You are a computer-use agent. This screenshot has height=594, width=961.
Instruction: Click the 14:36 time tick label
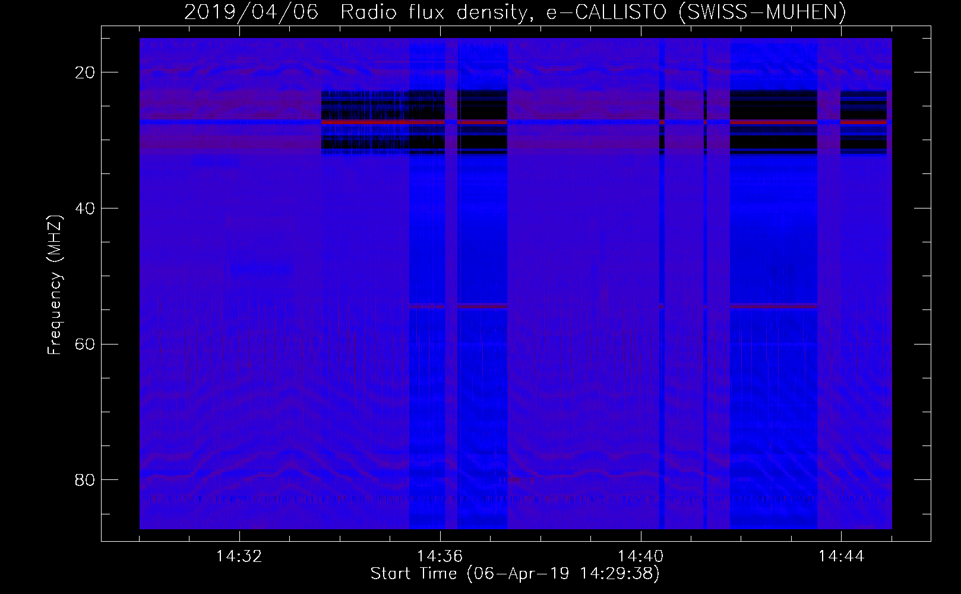point(440,557)
